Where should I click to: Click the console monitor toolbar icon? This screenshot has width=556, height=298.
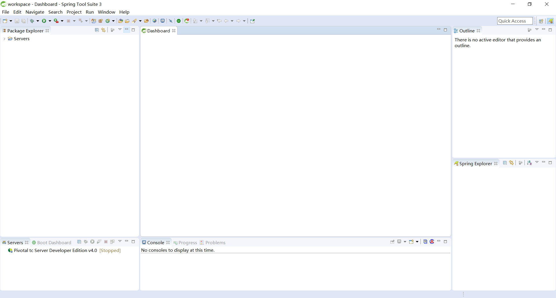tap(162, 21)
